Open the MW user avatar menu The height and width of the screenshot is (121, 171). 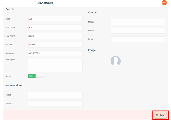(164, 3)
